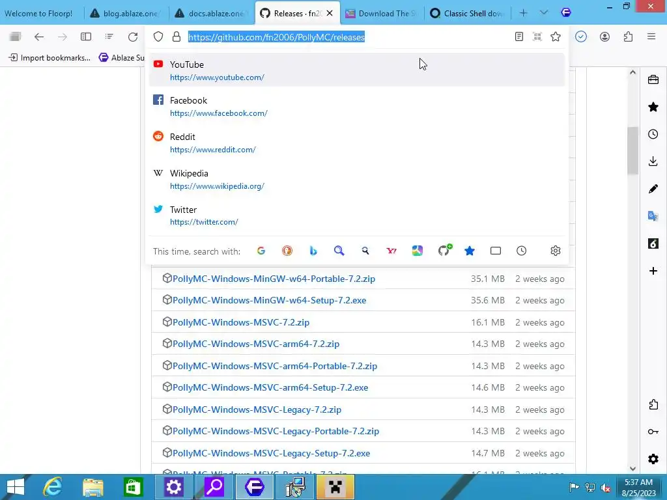The width and height of the screenshot is (667, 500).
Task: Open history clock in sidebar
Action: 653,134
